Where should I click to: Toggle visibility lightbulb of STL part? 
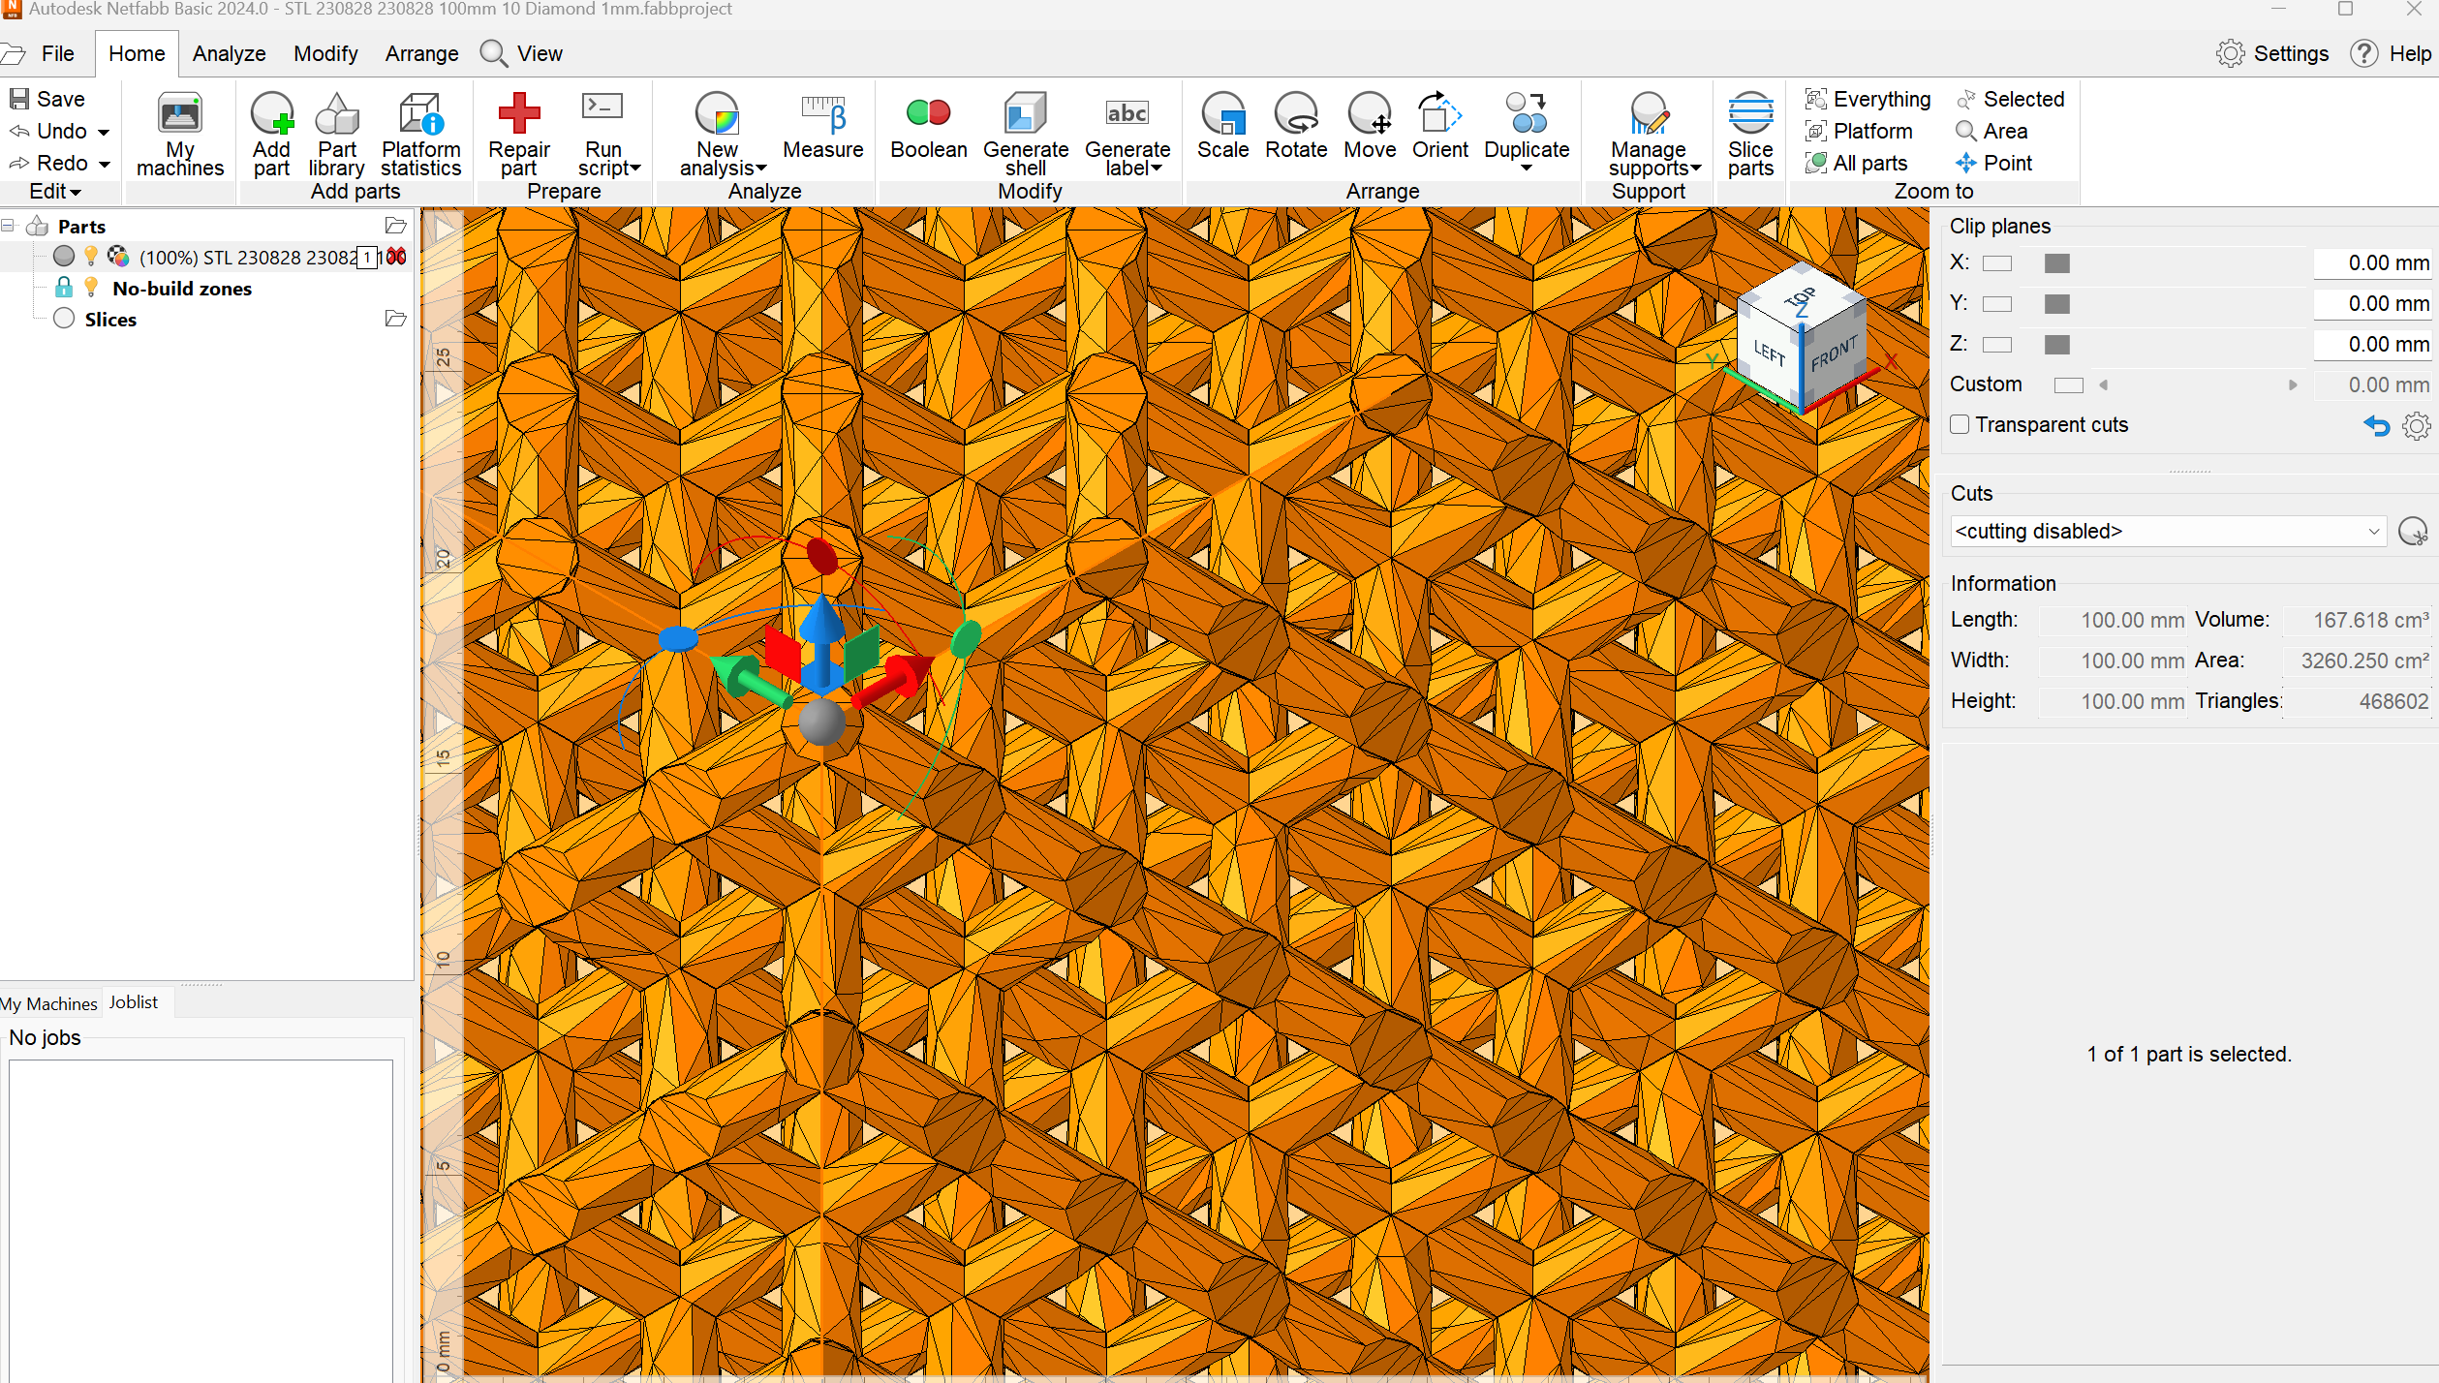91,257
